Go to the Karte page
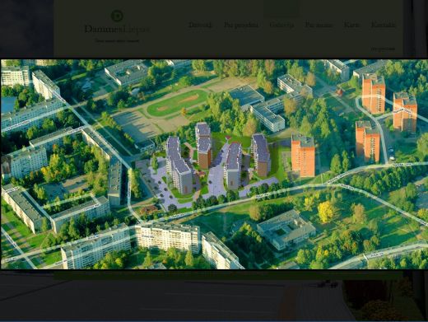428x322 pixels. pyautogui.click(x=351, y=25)
